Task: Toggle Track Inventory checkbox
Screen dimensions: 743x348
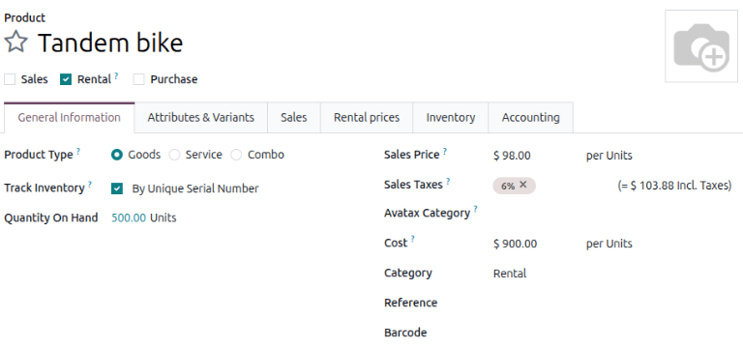Action: pos(116,188)
